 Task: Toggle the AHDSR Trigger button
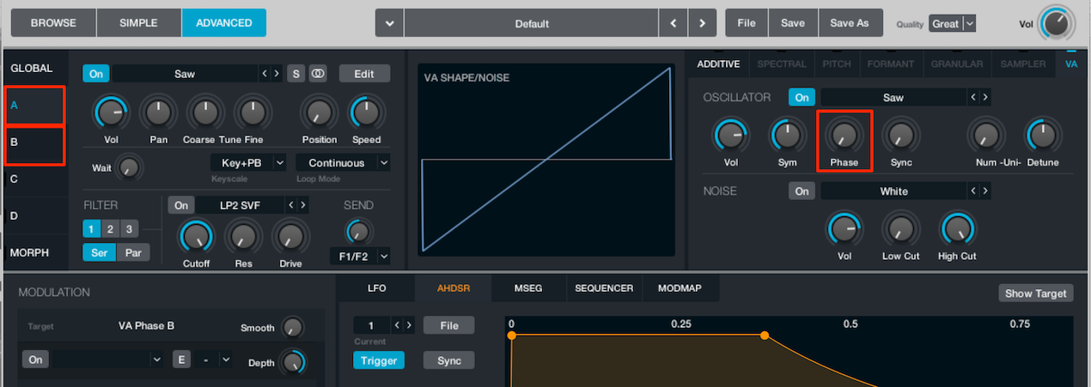pos(379,360)
